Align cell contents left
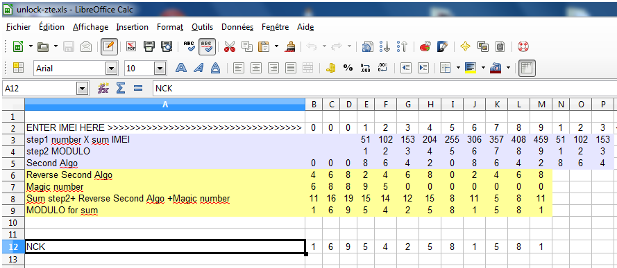The image size is (617, 268). point(238,68)
